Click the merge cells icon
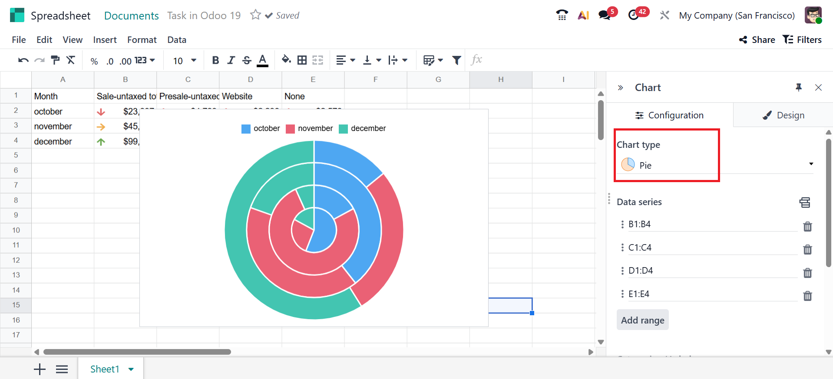 [x=318, y=60]
